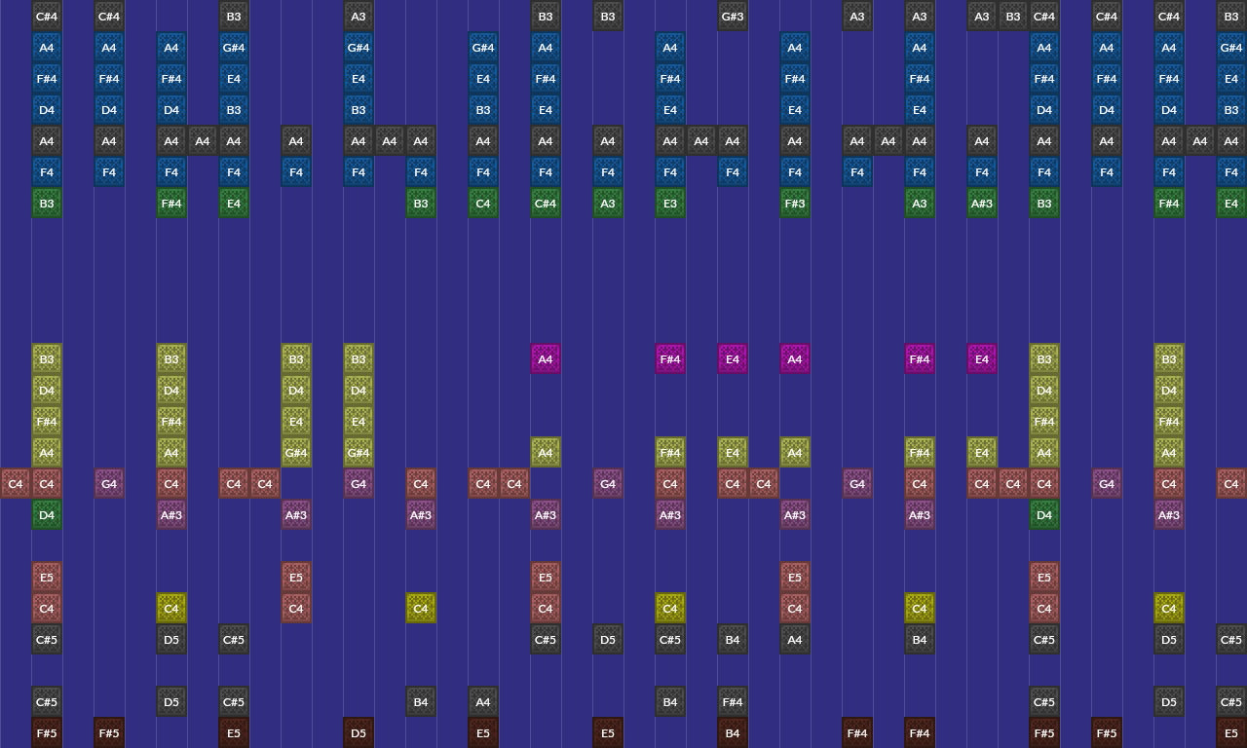Click the green F#3 note block
The height and width of the screenshot is (748, 1247).
tap(795, 204)
